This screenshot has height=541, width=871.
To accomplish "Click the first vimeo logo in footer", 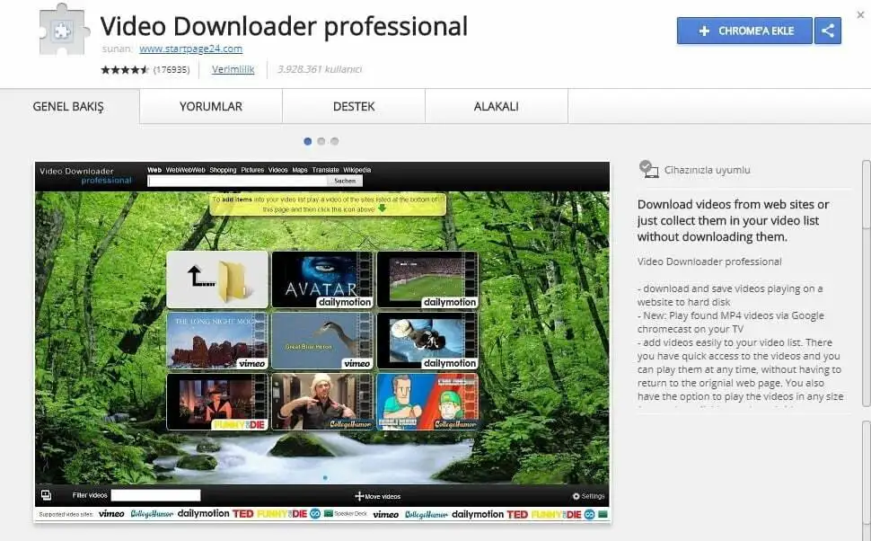I will [x=111, y=514].
